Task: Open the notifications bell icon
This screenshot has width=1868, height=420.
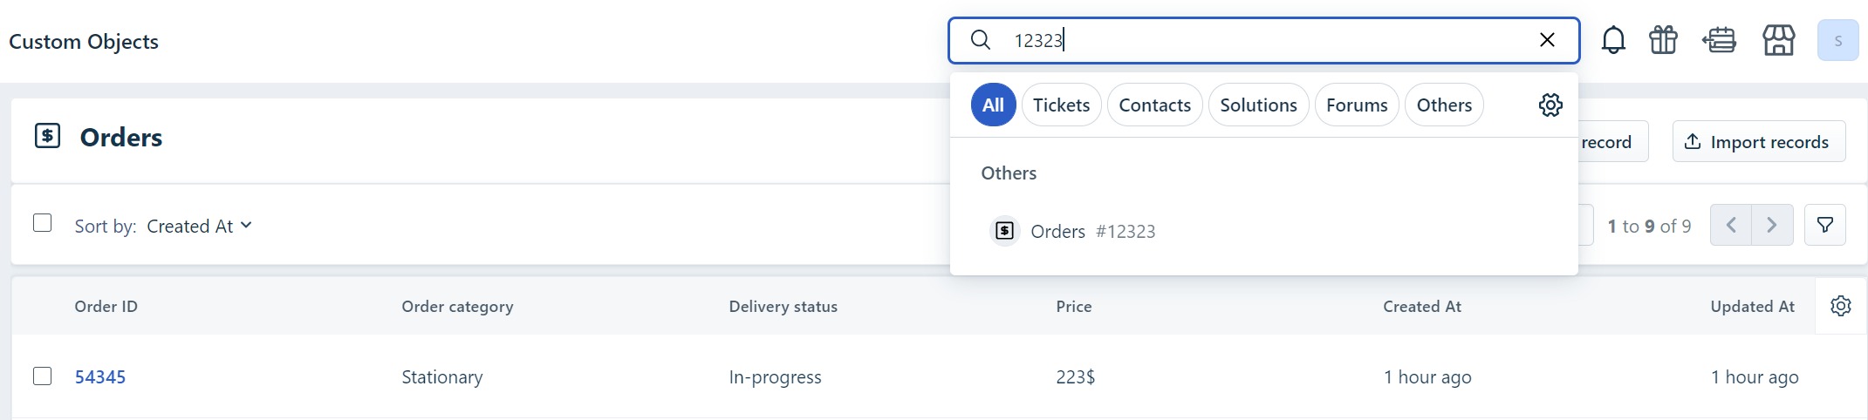Action: tap(1613, 40)
